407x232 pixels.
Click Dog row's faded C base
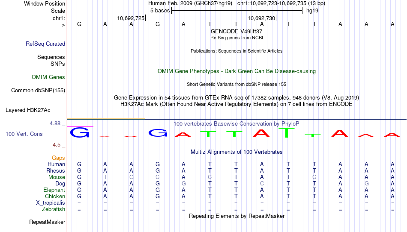click(262, 184)
